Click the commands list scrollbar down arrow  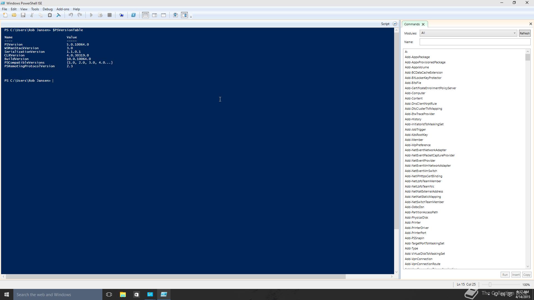(528, 266)
